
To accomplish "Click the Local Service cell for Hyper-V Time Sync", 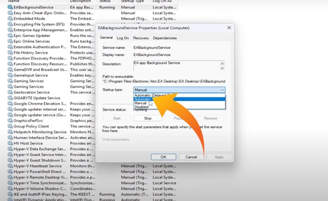I will 164,183.
